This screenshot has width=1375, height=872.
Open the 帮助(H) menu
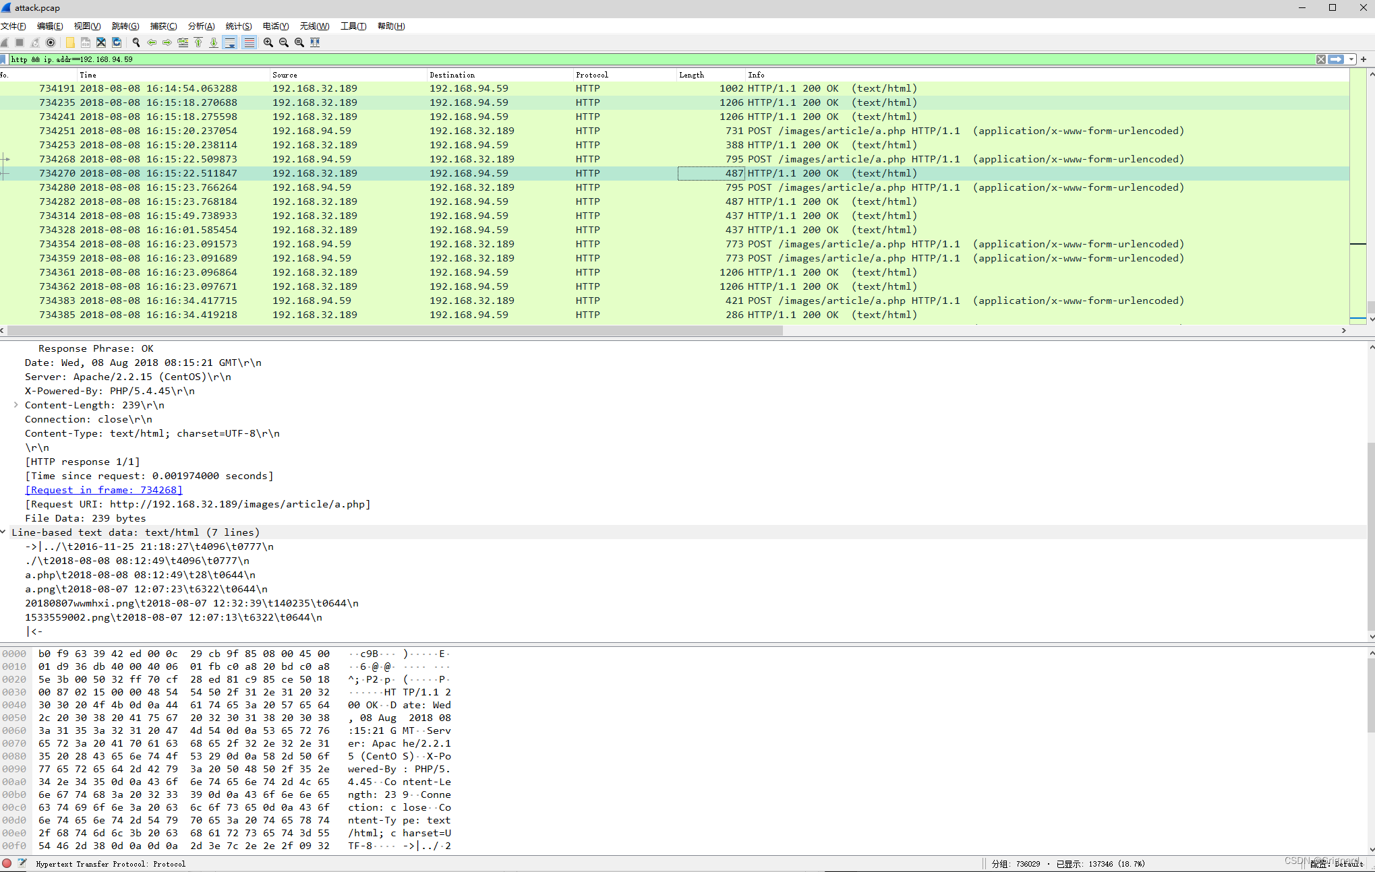tap(391, 26)
